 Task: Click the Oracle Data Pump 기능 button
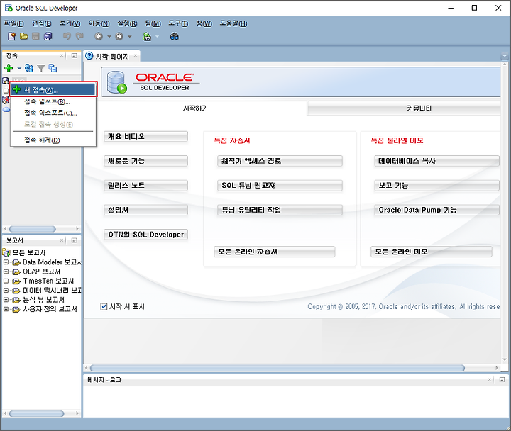coord(436,210)
